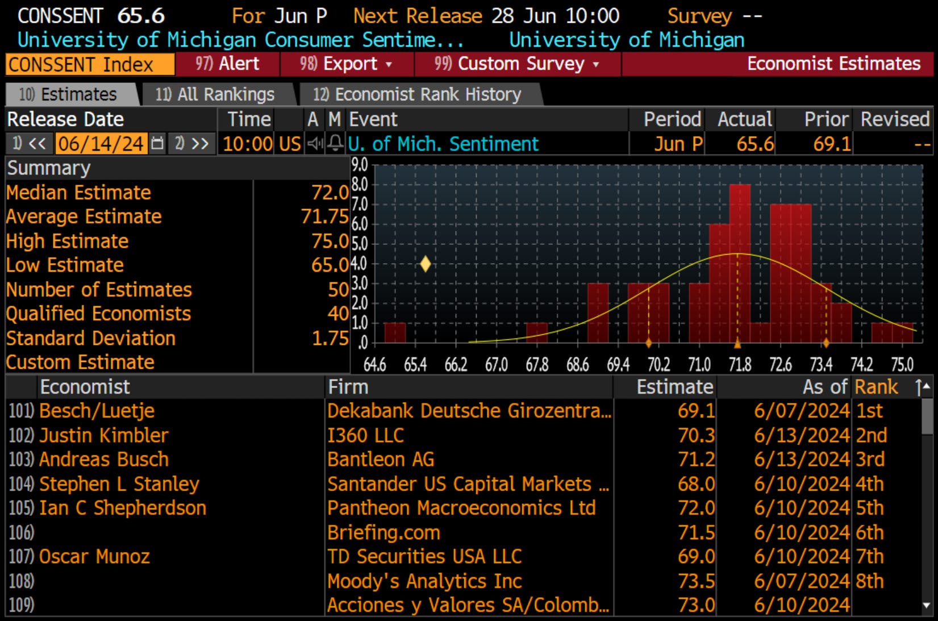Click the orange triangle median marker on axis

click(x=737, y=343)
